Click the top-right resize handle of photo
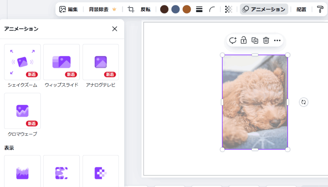 [287, 55]
